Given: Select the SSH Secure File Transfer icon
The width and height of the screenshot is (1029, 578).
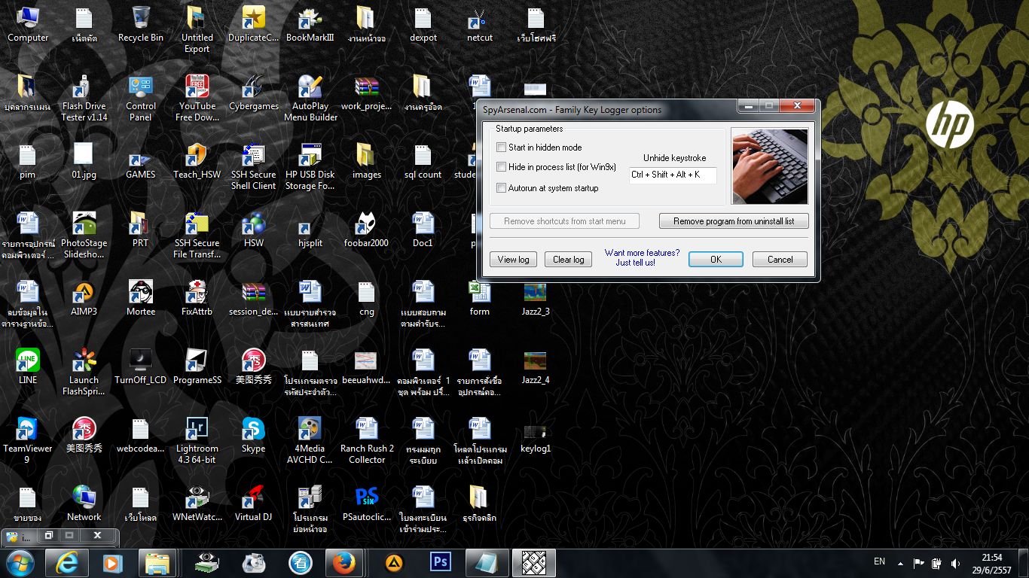Looking at the screenshot, I should (x=197, y=236).
